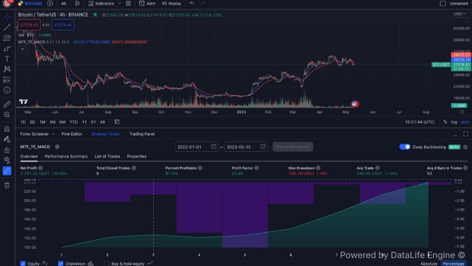Open the emoji icons tool
Screen dimensions: 472x266
(x=7, y=90)
